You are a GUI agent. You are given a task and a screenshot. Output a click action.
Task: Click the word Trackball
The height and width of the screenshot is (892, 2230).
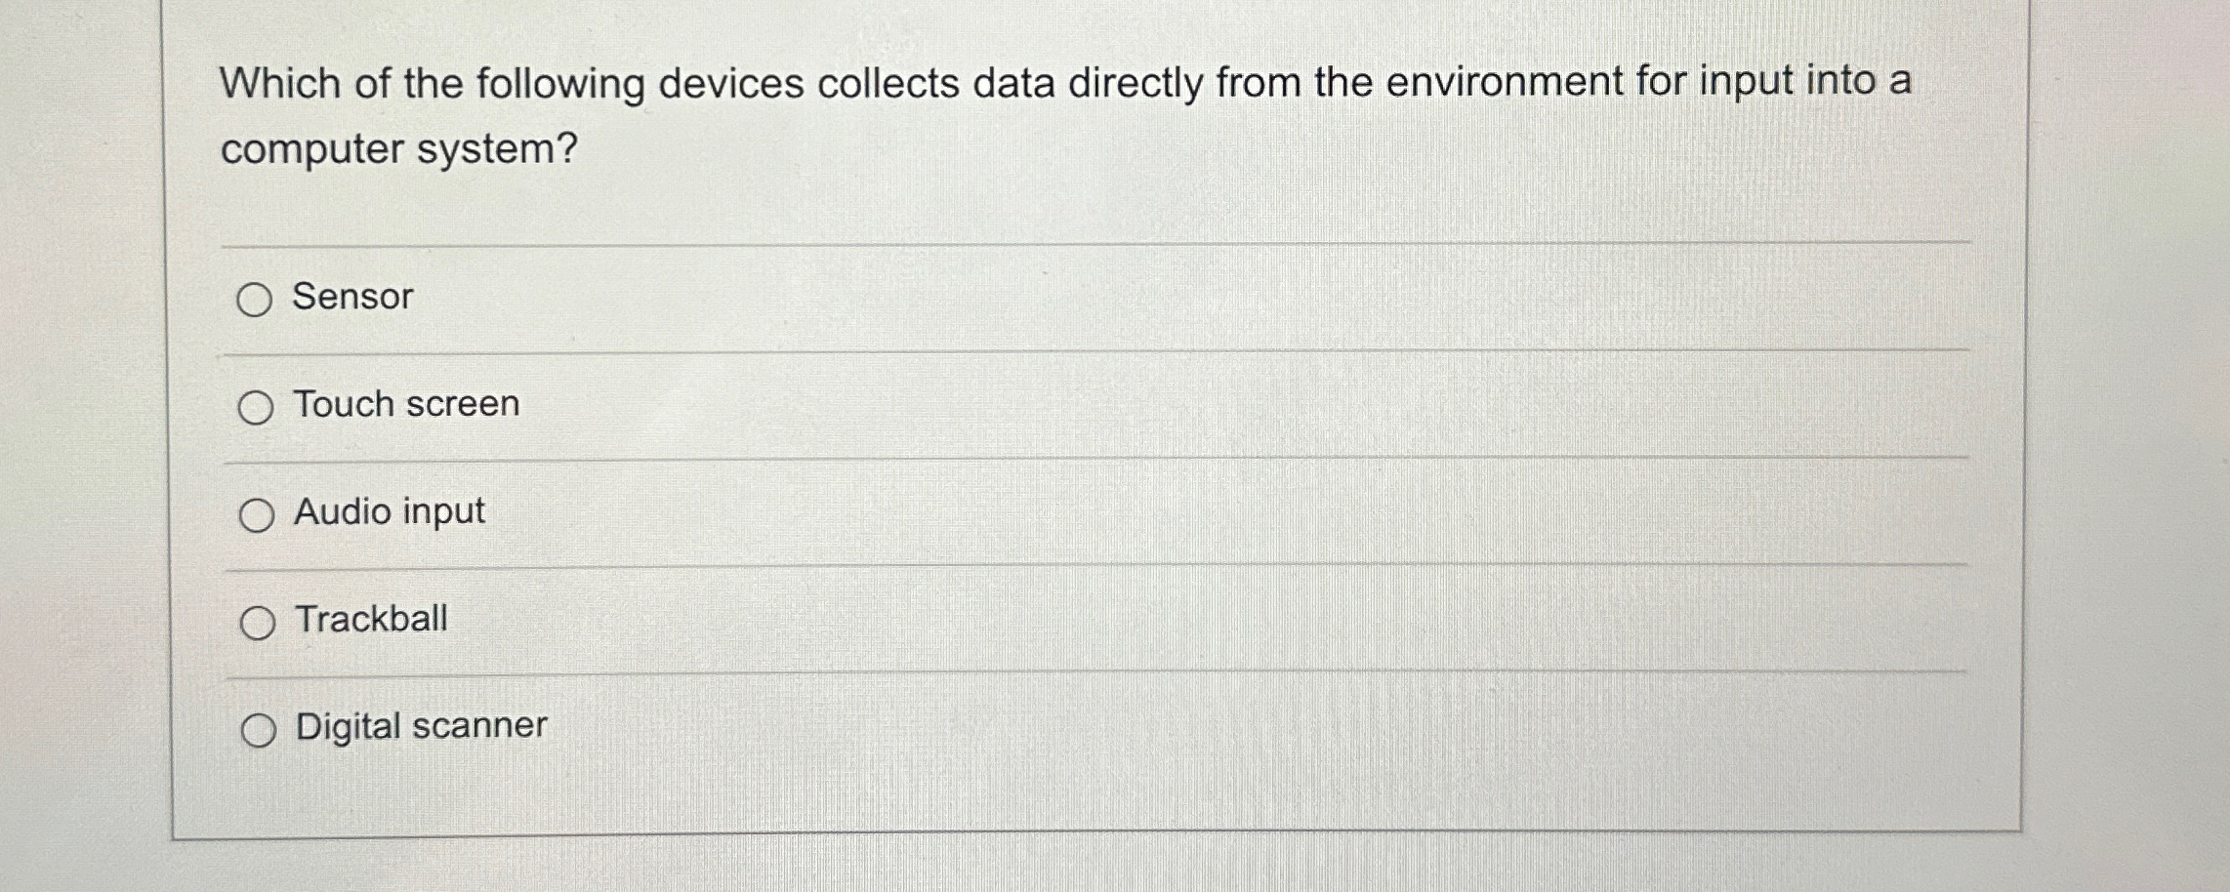tap(371, 620)
